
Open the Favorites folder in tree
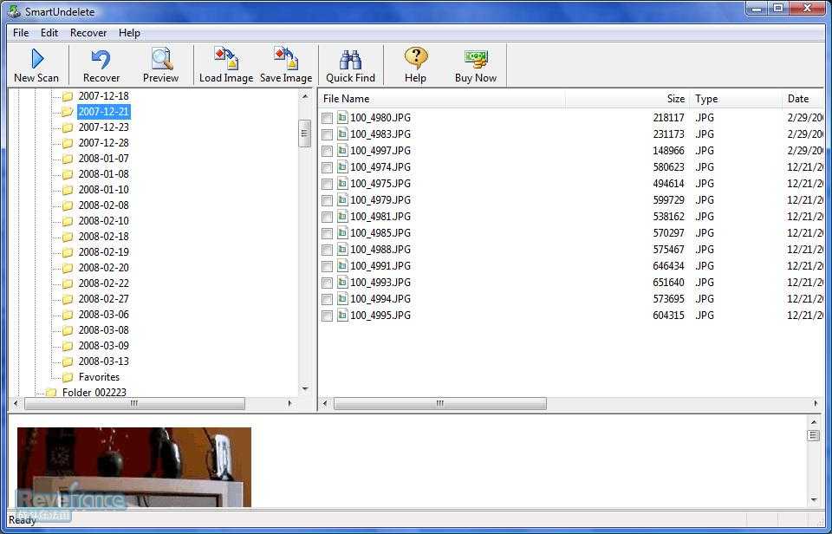[x=99, y=377]
